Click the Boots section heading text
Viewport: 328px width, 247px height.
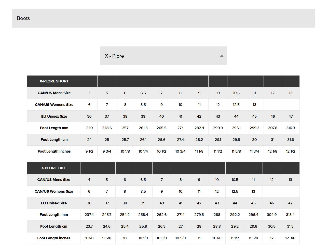tap(23, 18)
